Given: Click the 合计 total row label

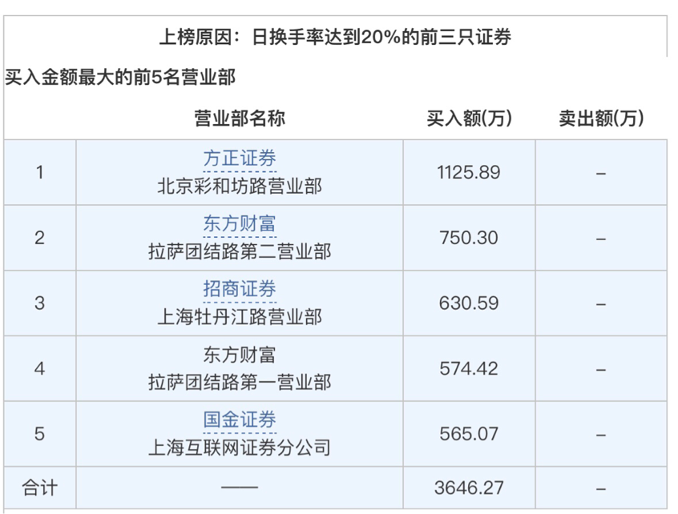Looking at the screenshot, I should (40, 488).
